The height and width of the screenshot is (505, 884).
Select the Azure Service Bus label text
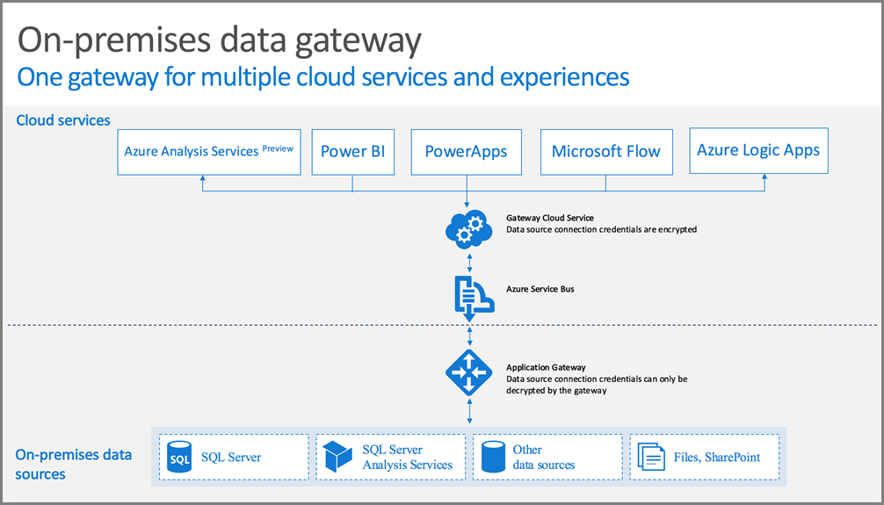point(540,289)
